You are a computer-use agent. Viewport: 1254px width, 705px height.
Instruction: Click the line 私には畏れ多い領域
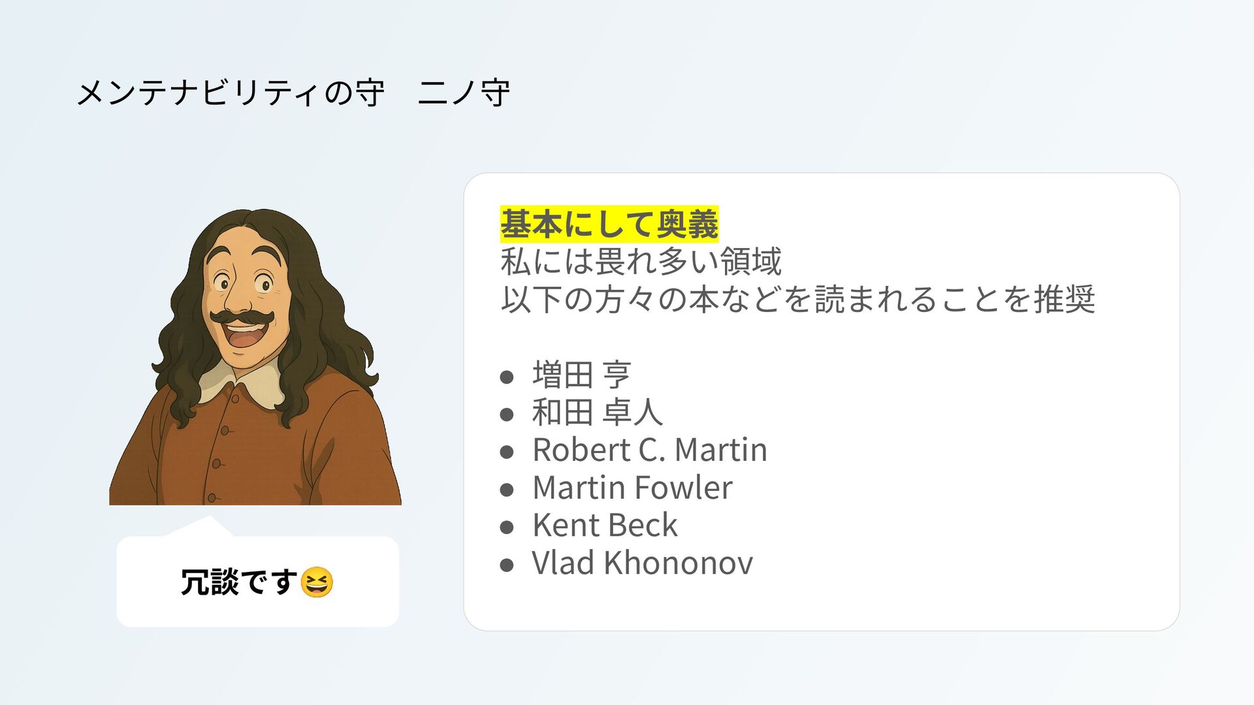[641, 261]
